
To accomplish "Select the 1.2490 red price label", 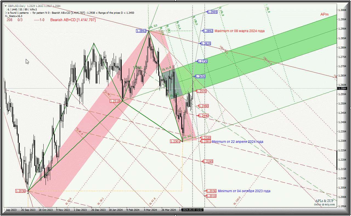I will tap(204, 106).
